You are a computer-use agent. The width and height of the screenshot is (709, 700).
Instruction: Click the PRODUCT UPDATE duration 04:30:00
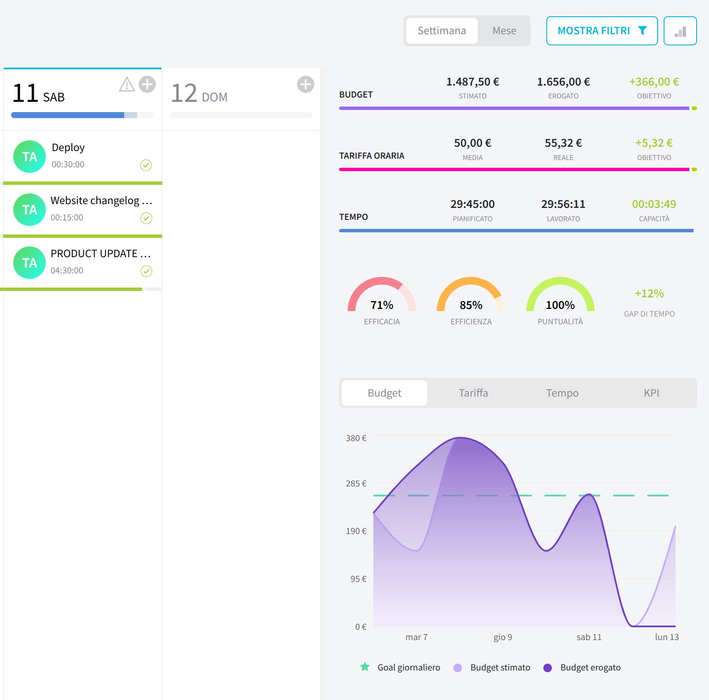click(x=67, y=270)
